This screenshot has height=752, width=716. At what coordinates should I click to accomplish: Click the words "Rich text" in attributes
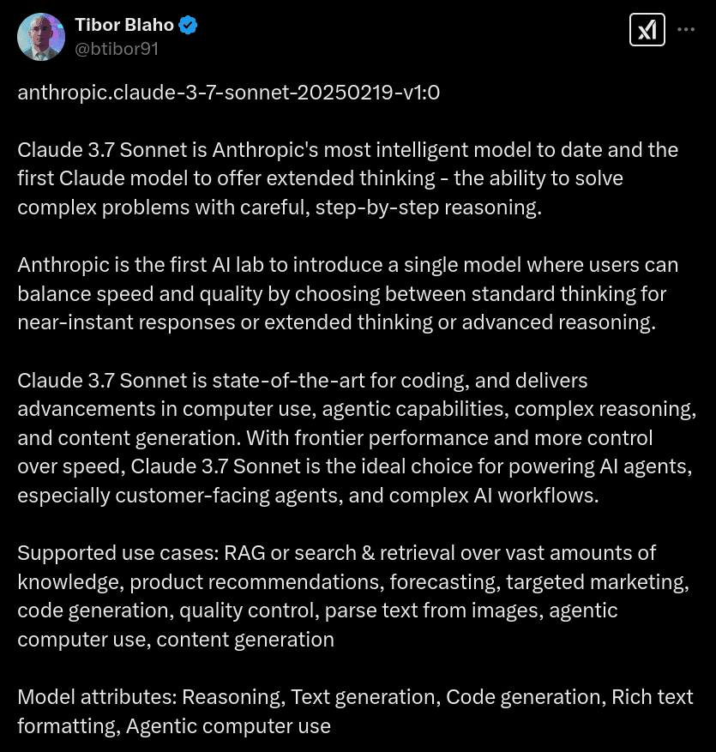tap(652, 697)
